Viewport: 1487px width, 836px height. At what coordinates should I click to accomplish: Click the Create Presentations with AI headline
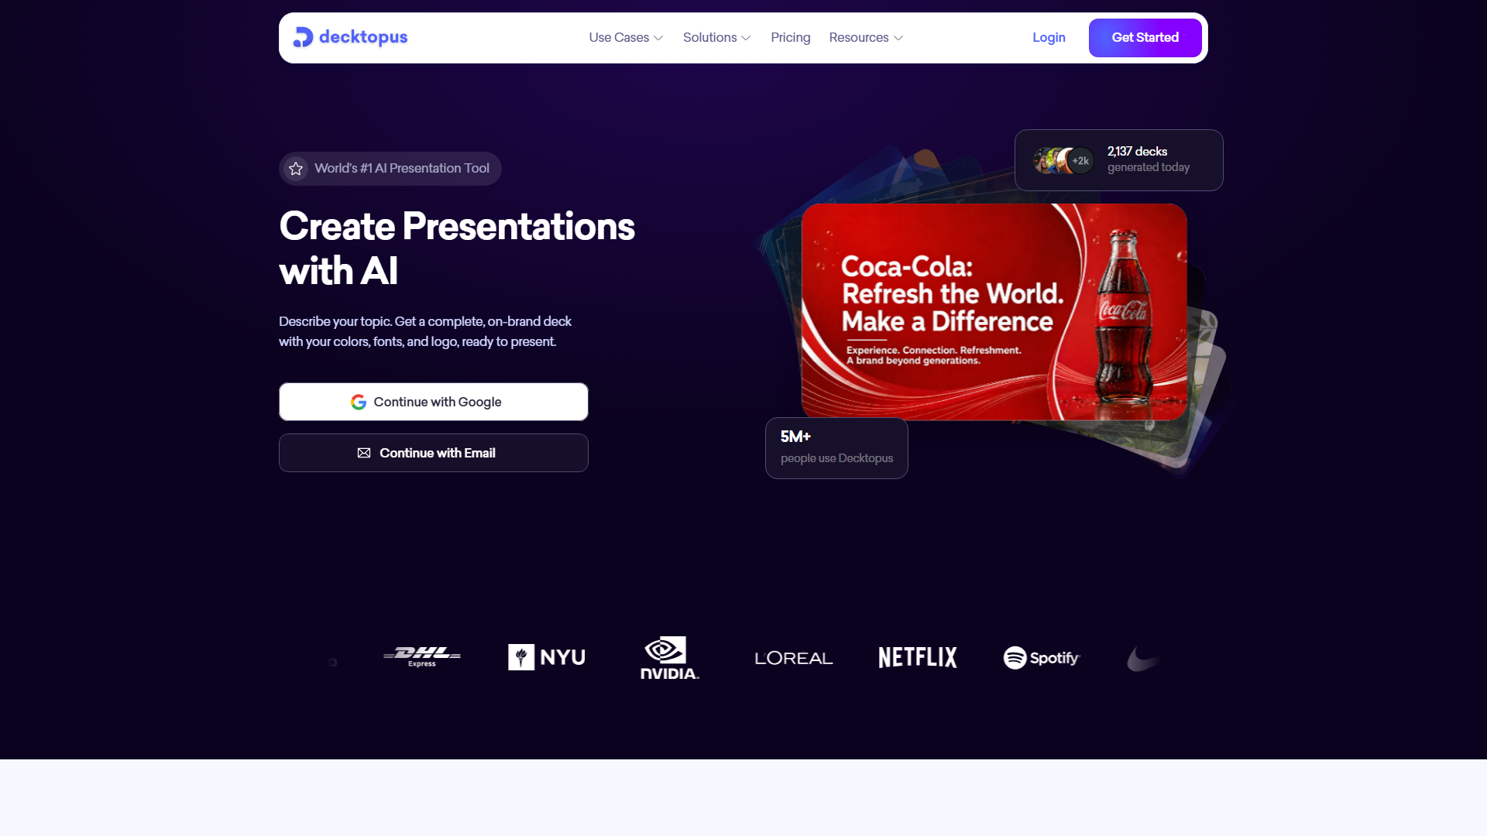click(x=457, y=248)
